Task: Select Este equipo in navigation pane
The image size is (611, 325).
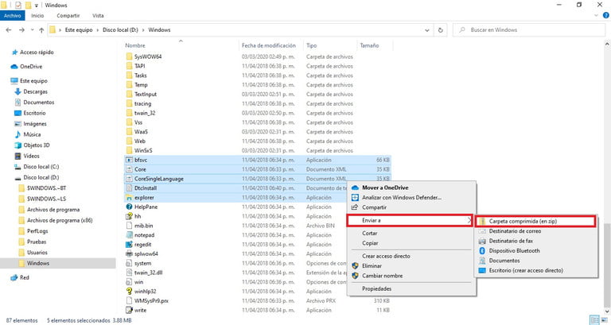Action: tap(33, 81)
